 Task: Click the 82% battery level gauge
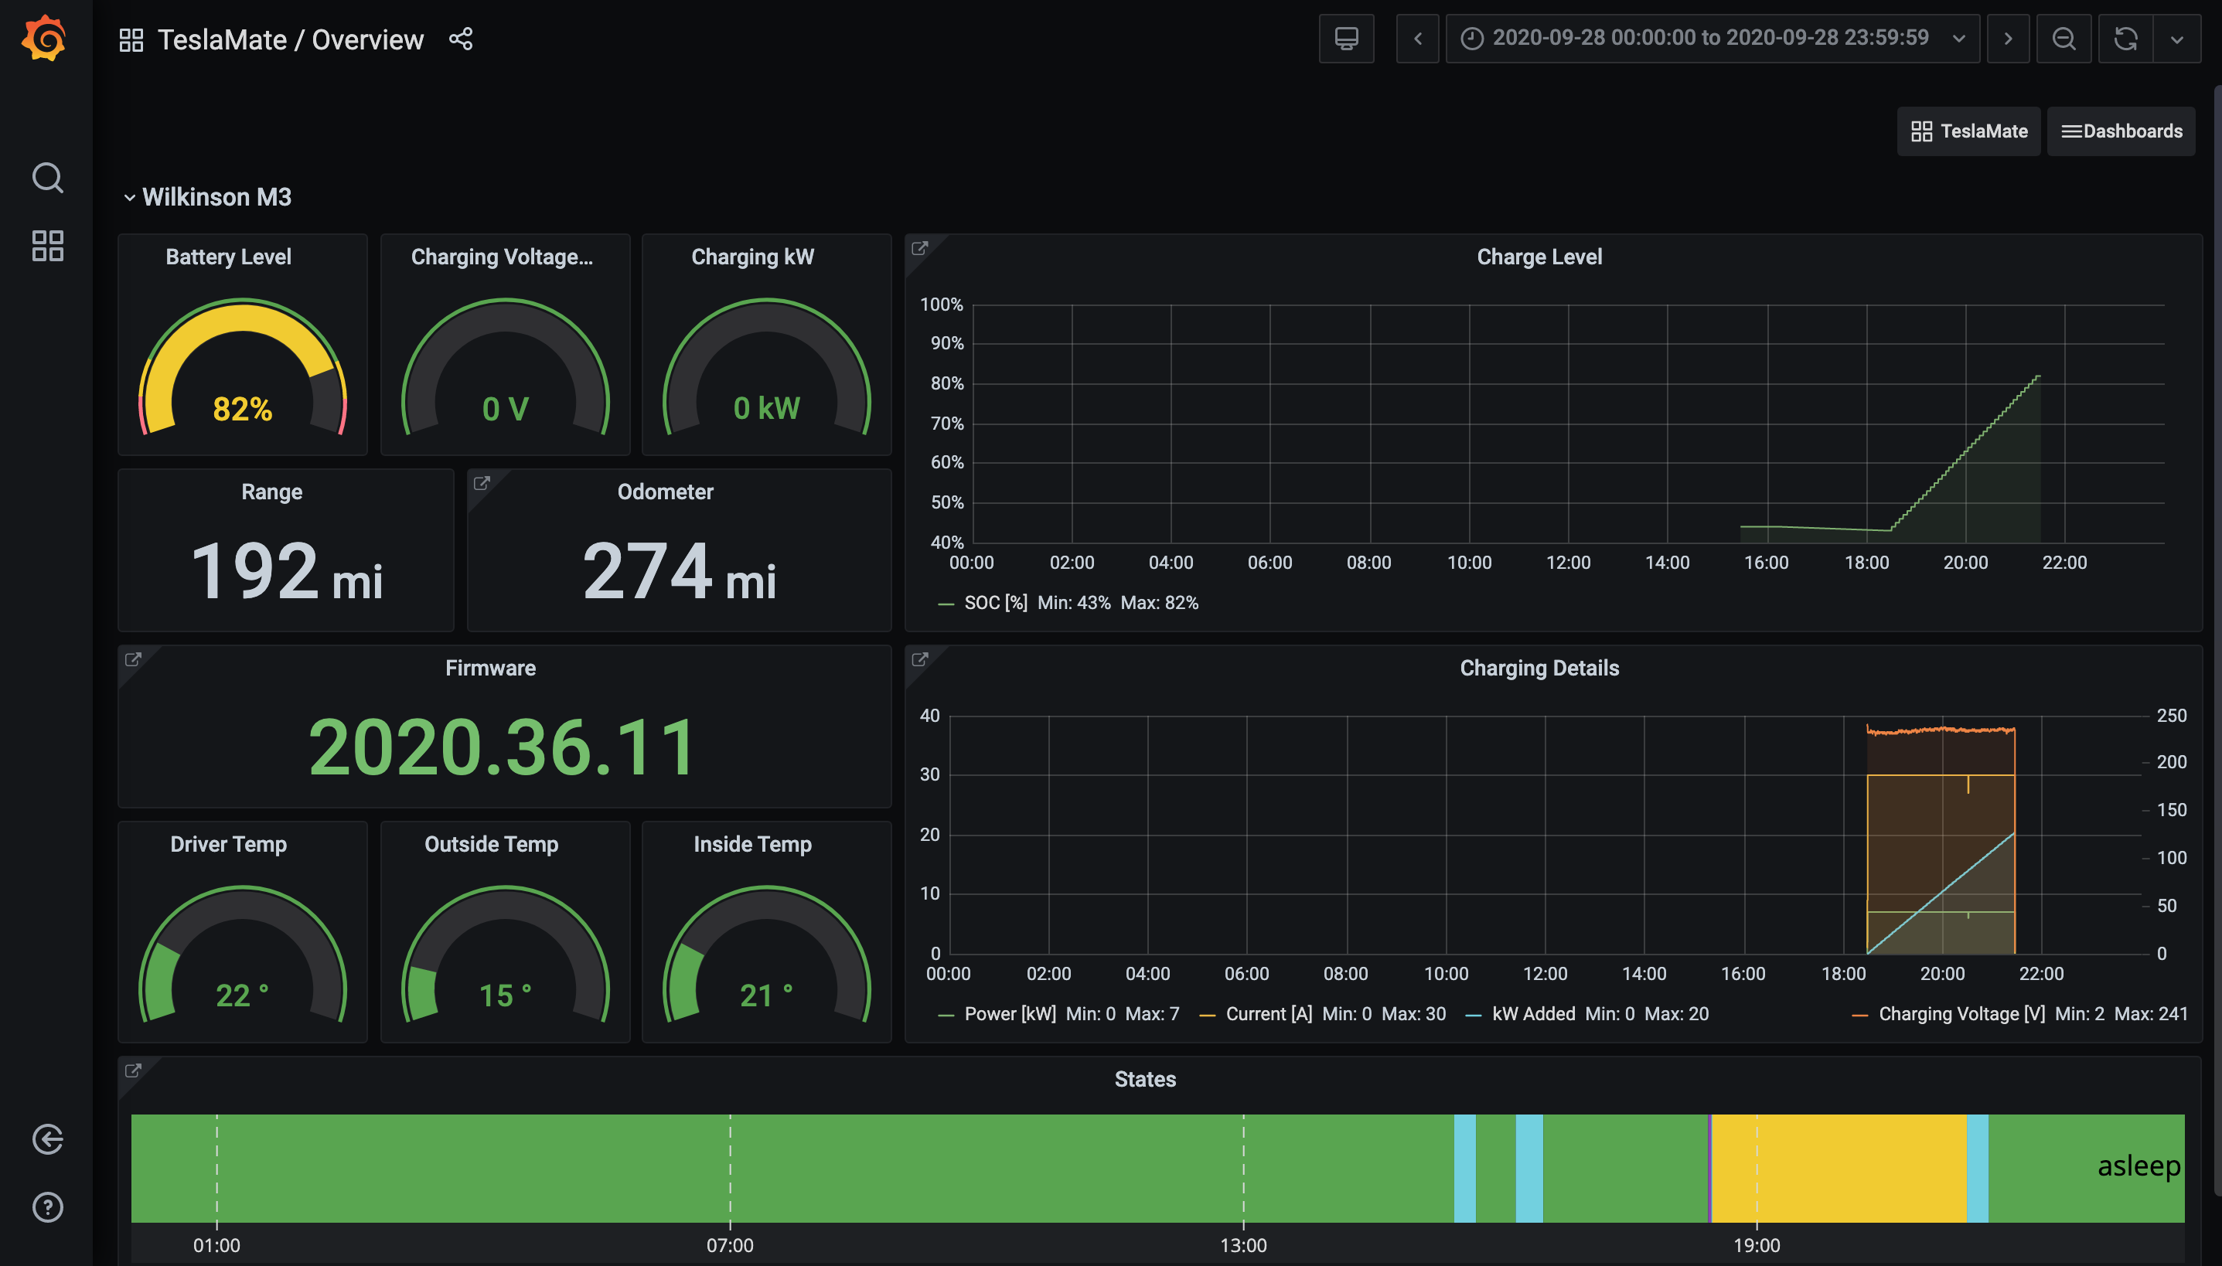243,367
